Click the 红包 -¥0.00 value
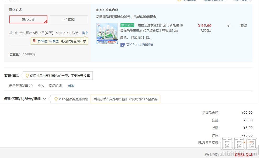Screen dimensions: 259x158 247,135
